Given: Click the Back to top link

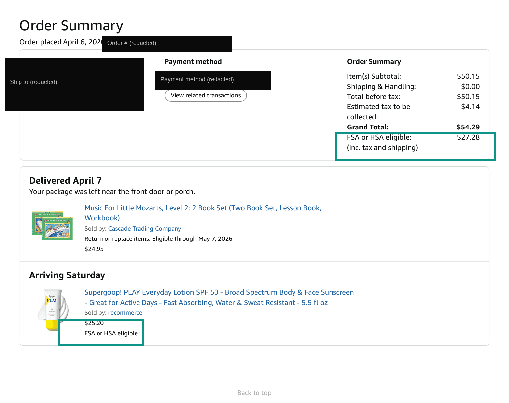Looking at the screenshot, I should [x=255, y=393].
